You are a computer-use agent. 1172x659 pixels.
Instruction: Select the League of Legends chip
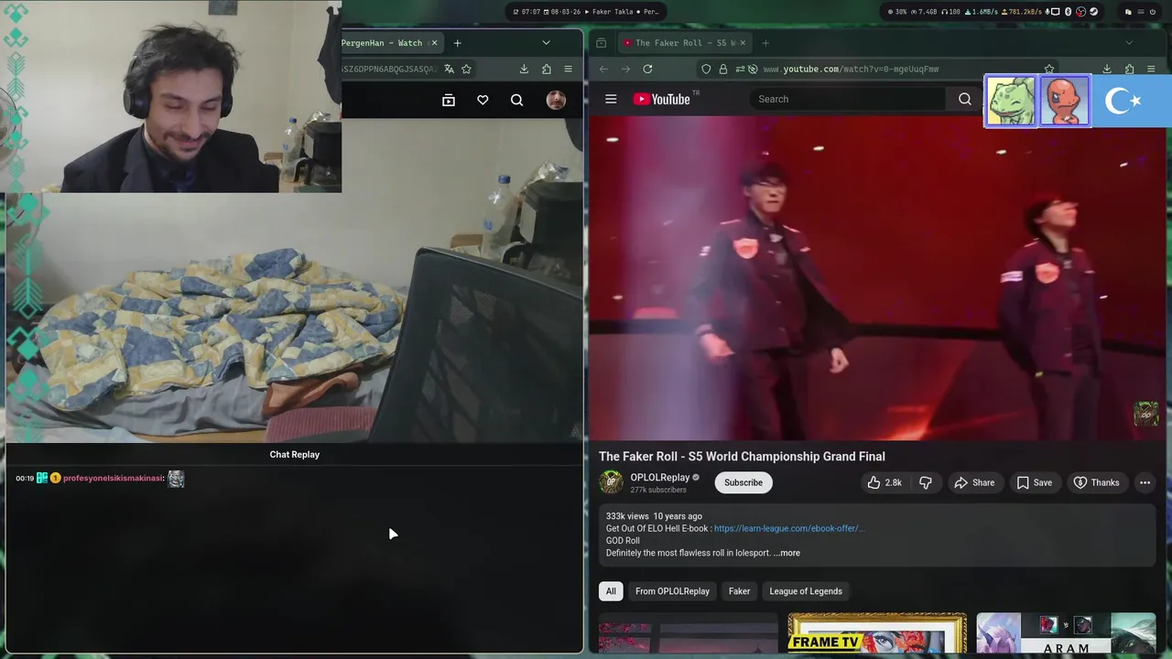point(806,591)
